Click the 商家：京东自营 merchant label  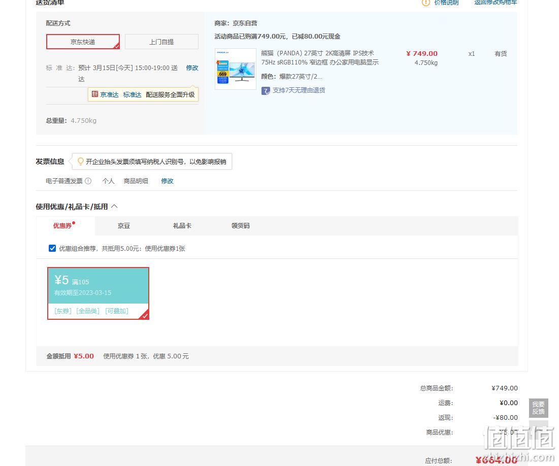pyautogui.click(x=236, y=23)
